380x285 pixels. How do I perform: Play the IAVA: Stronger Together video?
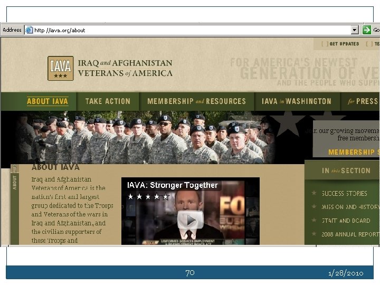pyautogui.click(x=191, y=220)
